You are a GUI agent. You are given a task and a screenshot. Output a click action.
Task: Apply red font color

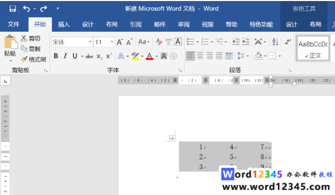[x=149, y=56]
